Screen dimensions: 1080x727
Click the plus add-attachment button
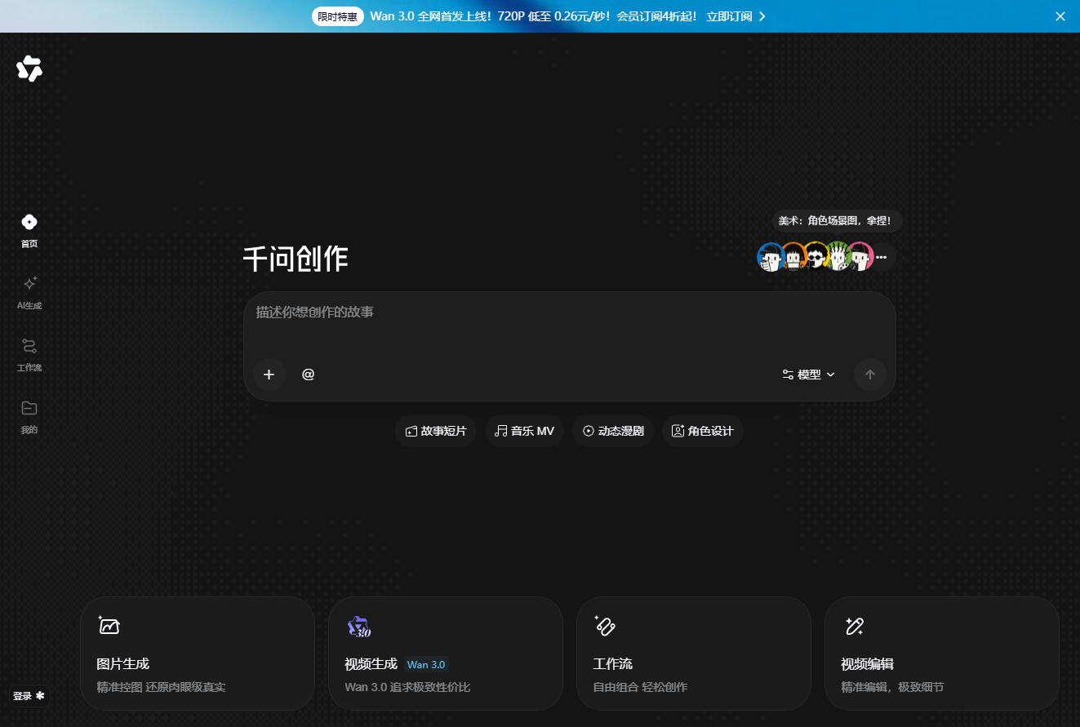pos(269,375)
